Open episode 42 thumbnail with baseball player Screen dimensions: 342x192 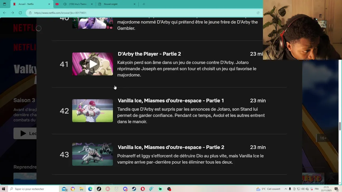(x=92, y=111)
